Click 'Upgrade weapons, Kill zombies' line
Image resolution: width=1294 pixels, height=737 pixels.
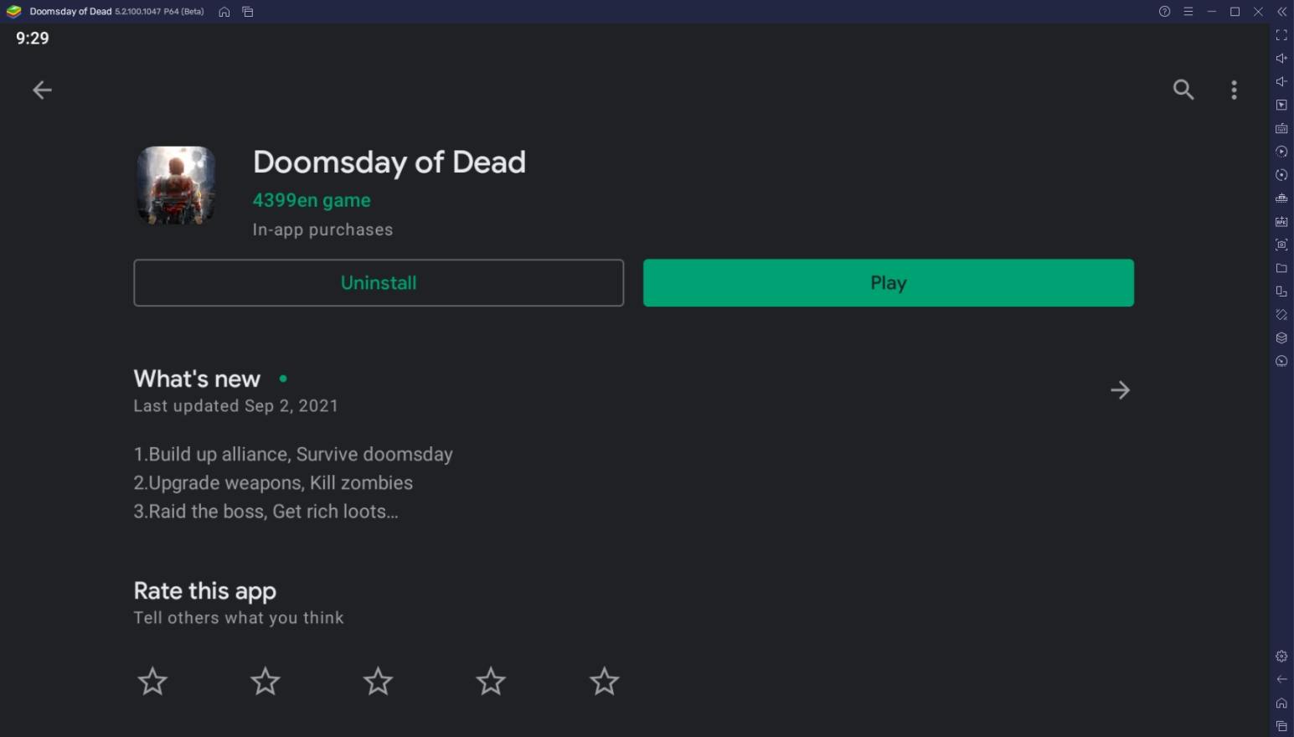click(x=273, y=483)
